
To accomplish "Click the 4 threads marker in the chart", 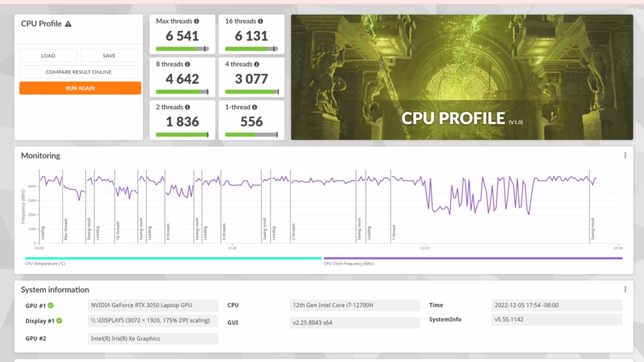I will pyautogui.click(x=224, y=231).
